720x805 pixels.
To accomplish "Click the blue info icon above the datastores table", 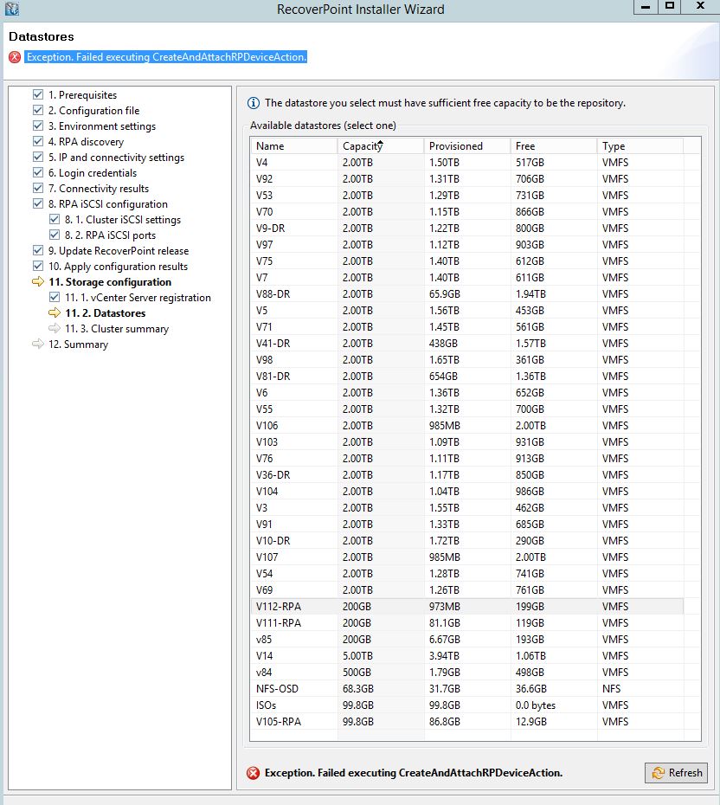I will pyautogui.click(x=254, y=103).
